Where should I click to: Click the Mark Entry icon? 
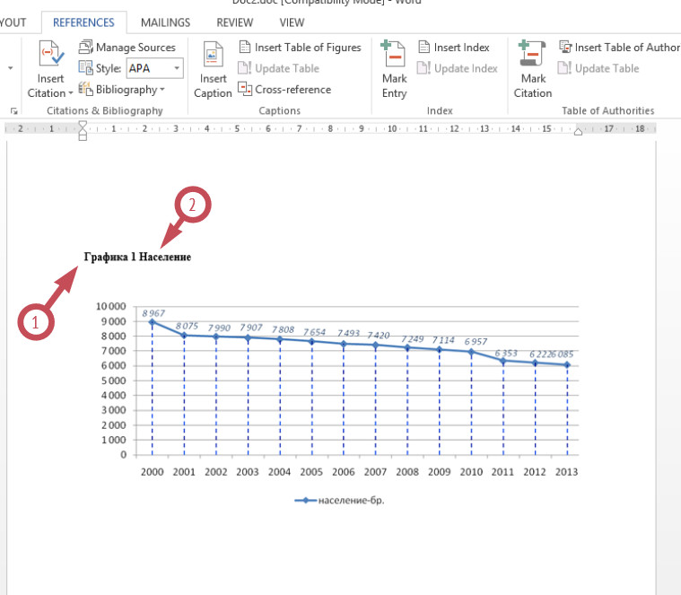394,53
